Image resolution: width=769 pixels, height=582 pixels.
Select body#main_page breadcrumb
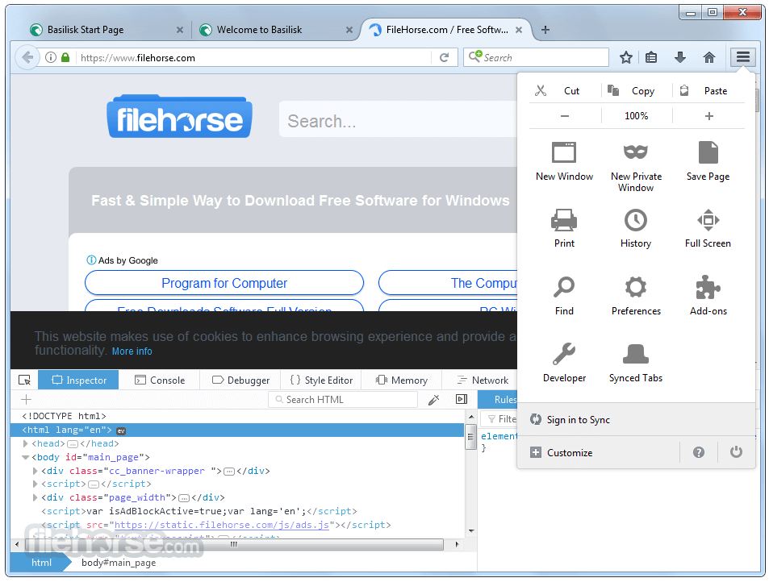(x=119, y=563)
